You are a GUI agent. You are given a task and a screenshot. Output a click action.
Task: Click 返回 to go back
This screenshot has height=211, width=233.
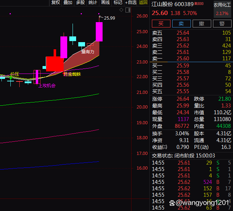point(143,2)
